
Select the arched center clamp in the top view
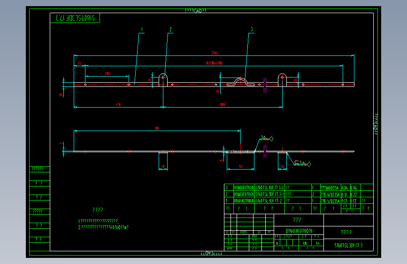pyautogui.click(x=241, y=82)
